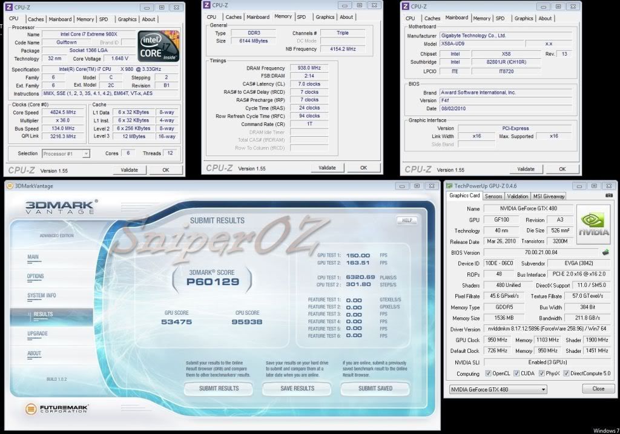This screenshot has width=620, height=434.
Task: Open the NVIDIA GeForce GTX 480 dropdown
Action: click(x=498, y=389)
